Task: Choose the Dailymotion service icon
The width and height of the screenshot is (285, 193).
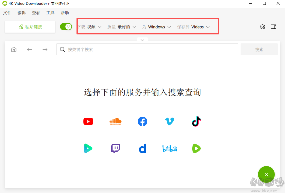Action: [x=142, y=148]
